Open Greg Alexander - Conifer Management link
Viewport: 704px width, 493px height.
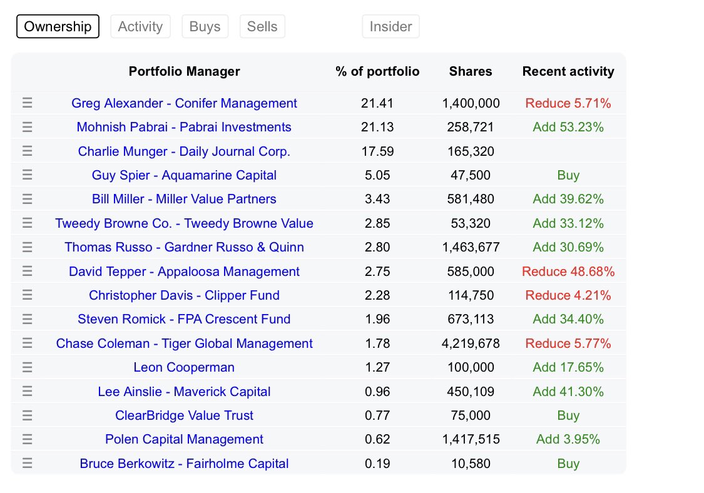pos(184,103)
